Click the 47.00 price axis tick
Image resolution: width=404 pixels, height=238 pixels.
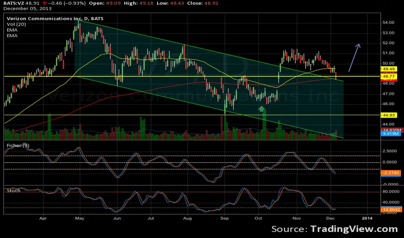click(x=388, y=93)
